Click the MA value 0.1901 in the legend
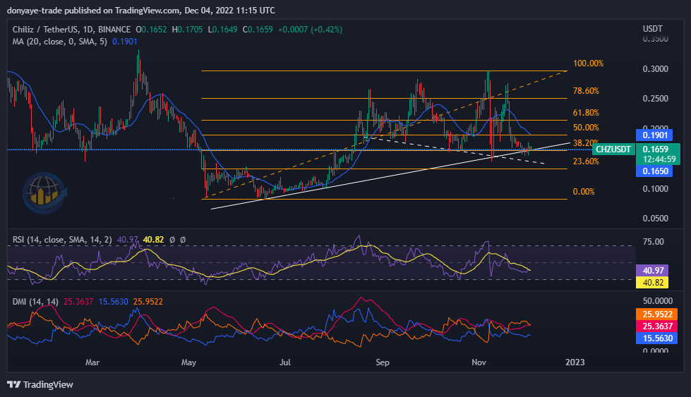 tap(125, 42)
